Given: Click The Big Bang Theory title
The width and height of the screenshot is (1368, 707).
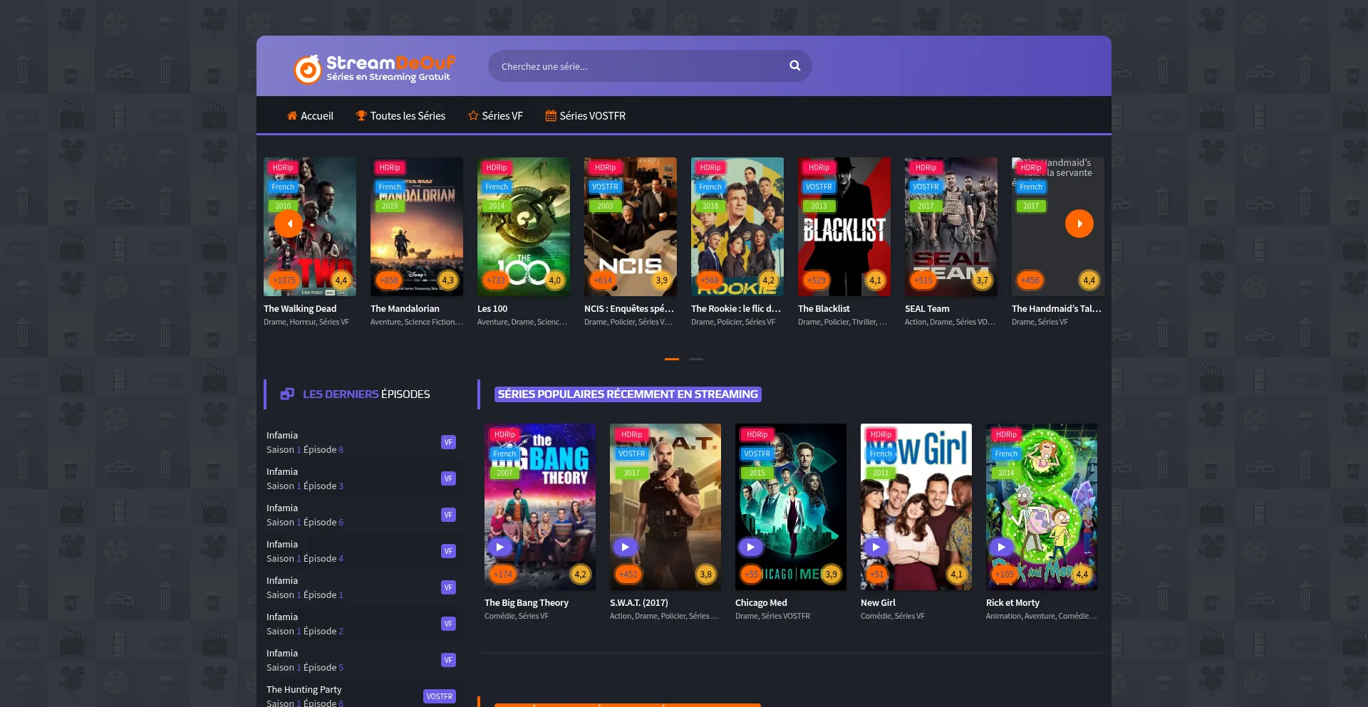Looking at the screenshot, I should (x=527, y=602).
